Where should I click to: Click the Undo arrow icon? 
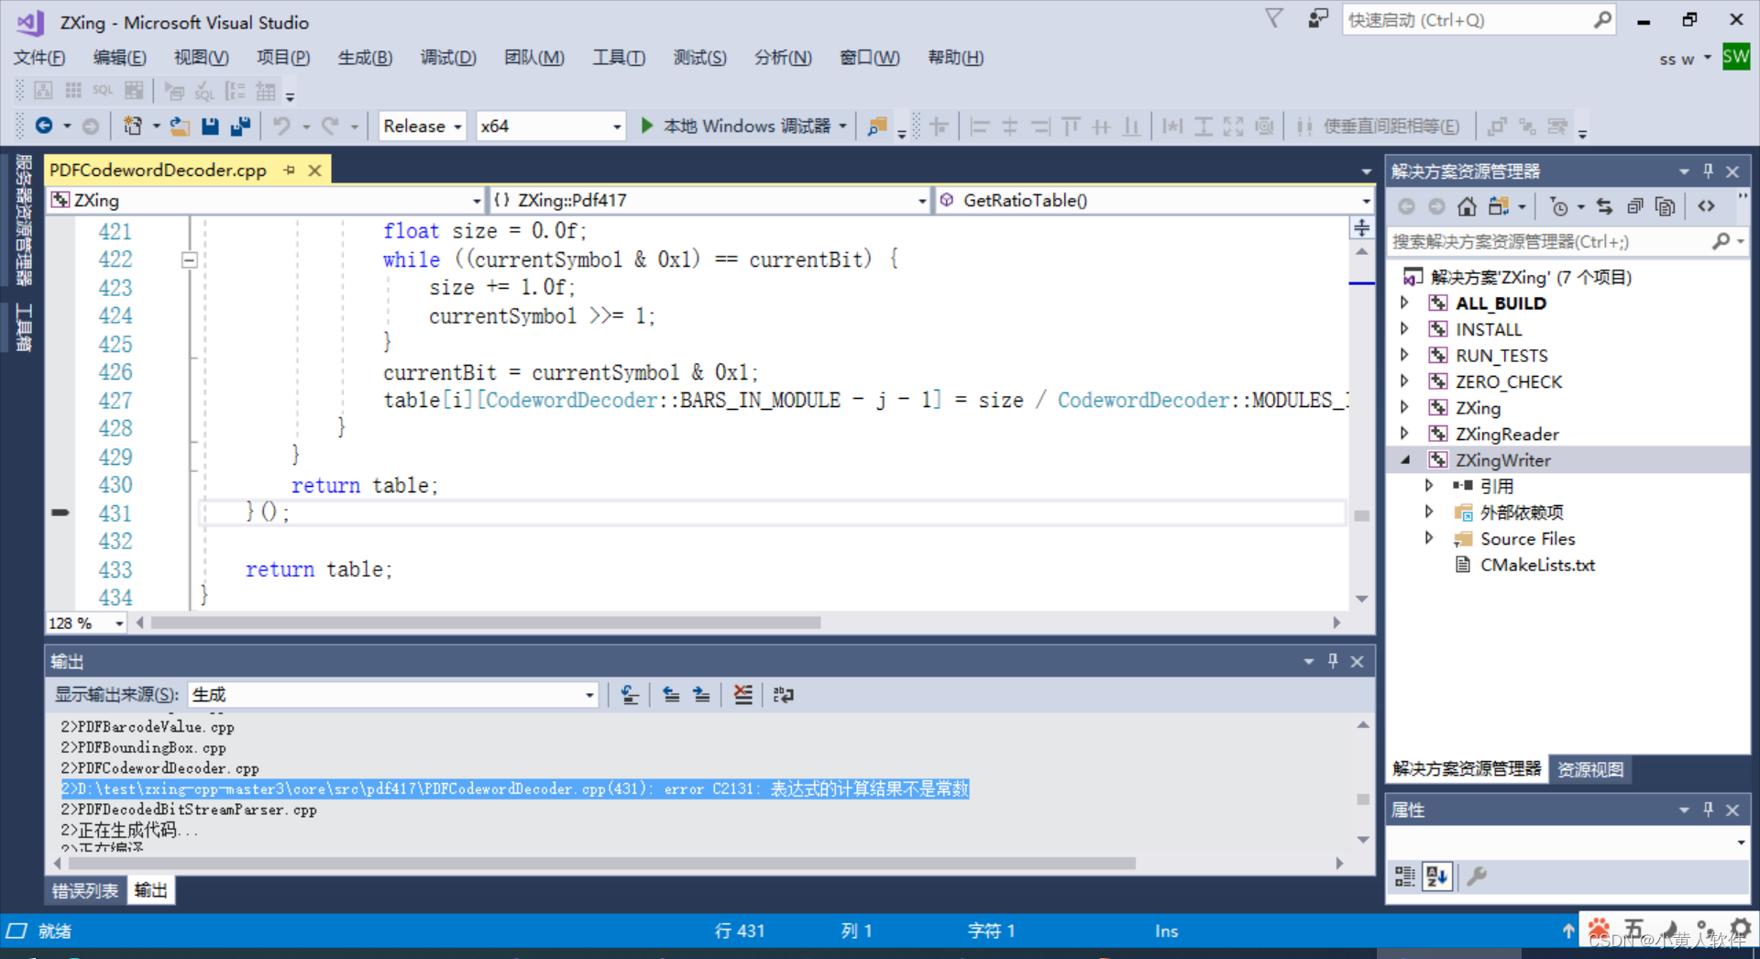[281, 126]
